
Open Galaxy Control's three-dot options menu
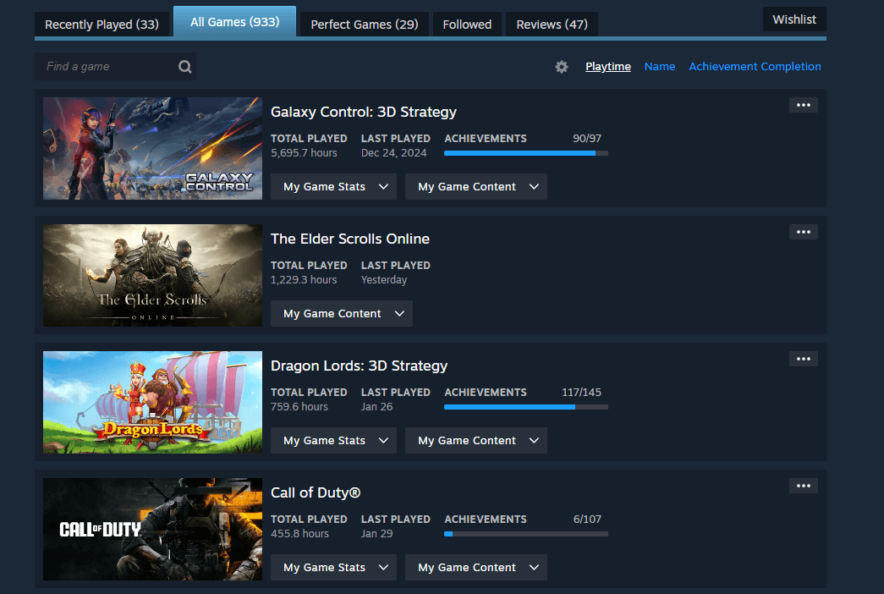pos(803,105)
